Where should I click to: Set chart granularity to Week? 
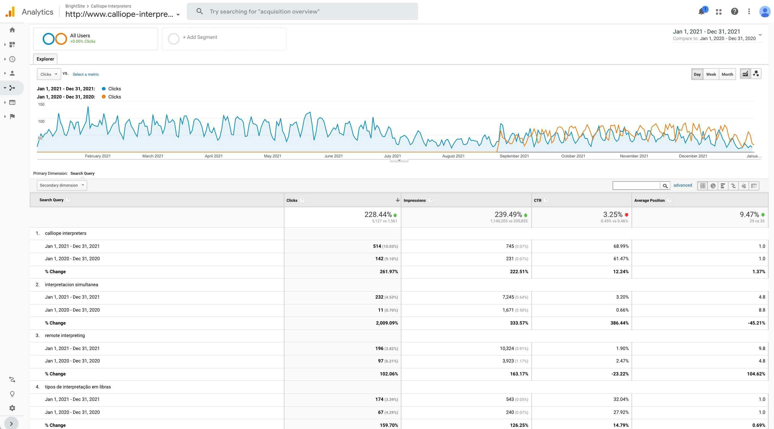tap(711, 74)
